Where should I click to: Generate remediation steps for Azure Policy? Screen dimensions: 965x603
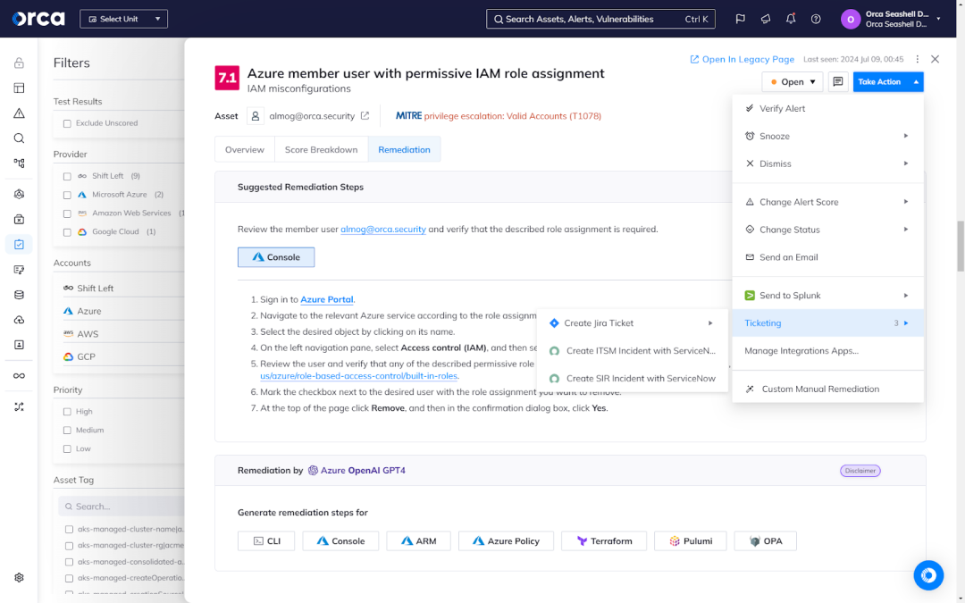pos(506,540)
